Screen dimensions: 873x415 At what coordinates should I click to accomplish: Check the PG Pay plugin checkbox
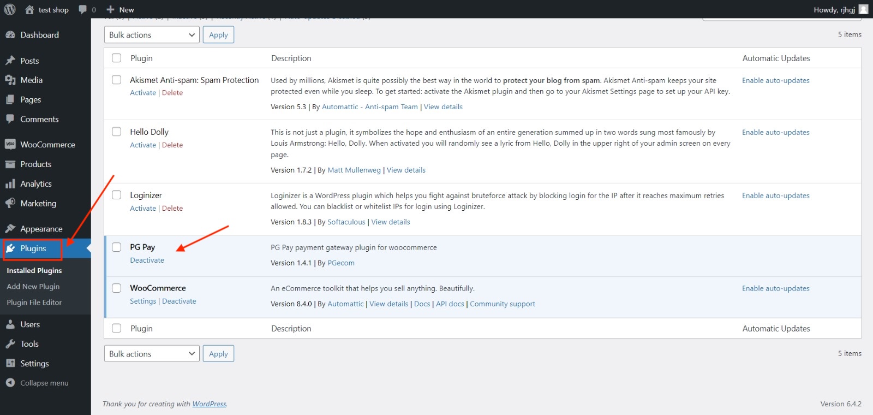pyautogui.click(x=116, y=247)
